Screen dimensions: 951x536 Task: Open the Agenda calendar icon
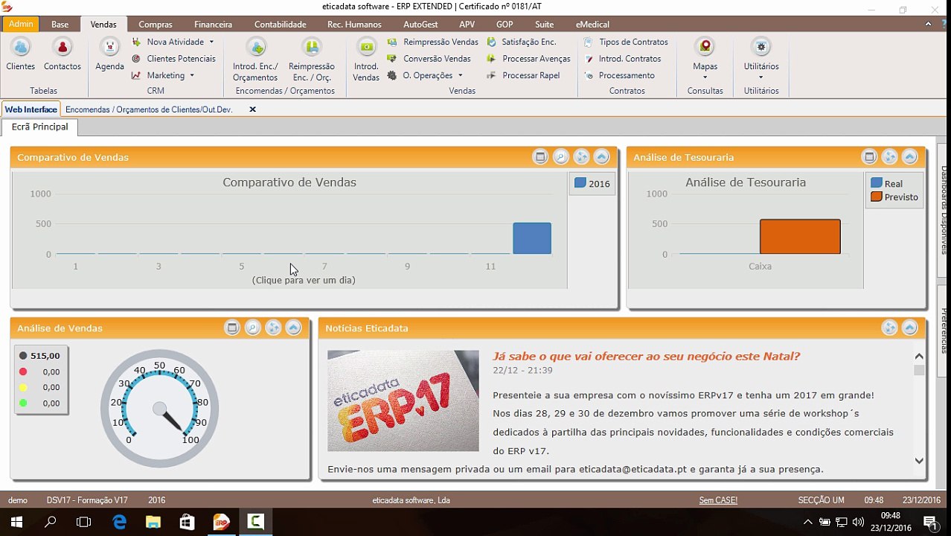pyautogui.click(x=109, y=55)
